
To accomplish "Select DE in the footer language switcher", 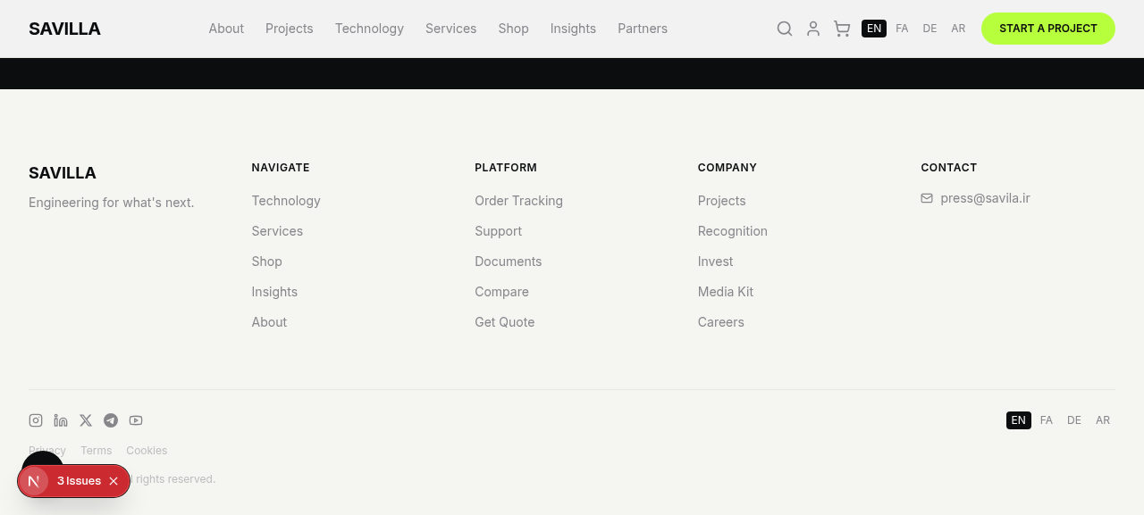I will (1074, 420).
